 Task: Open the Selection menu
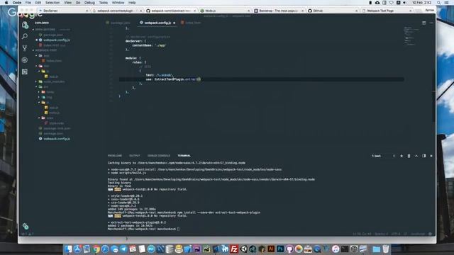[52, 3]
